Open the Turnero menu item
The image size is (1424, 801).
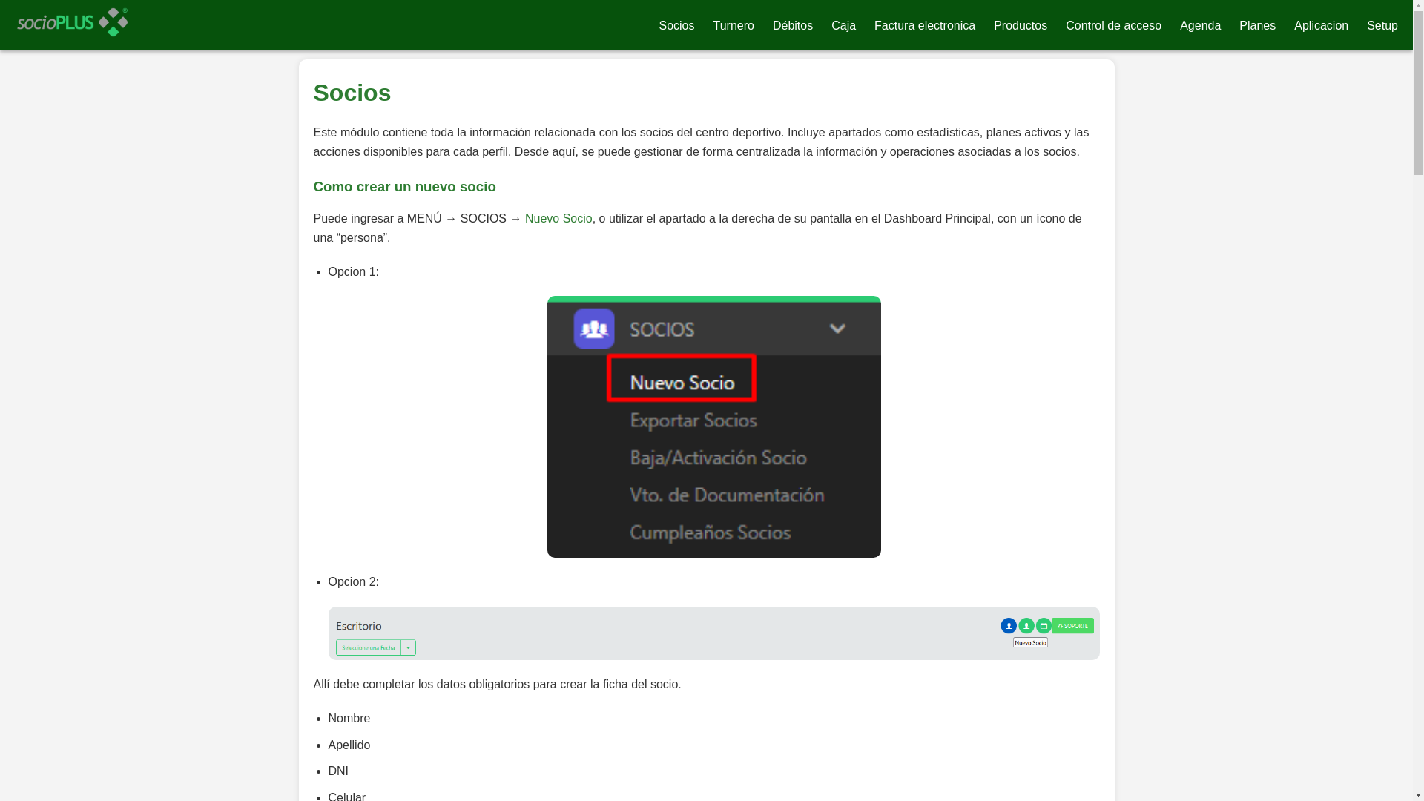(x=734, y=26)
